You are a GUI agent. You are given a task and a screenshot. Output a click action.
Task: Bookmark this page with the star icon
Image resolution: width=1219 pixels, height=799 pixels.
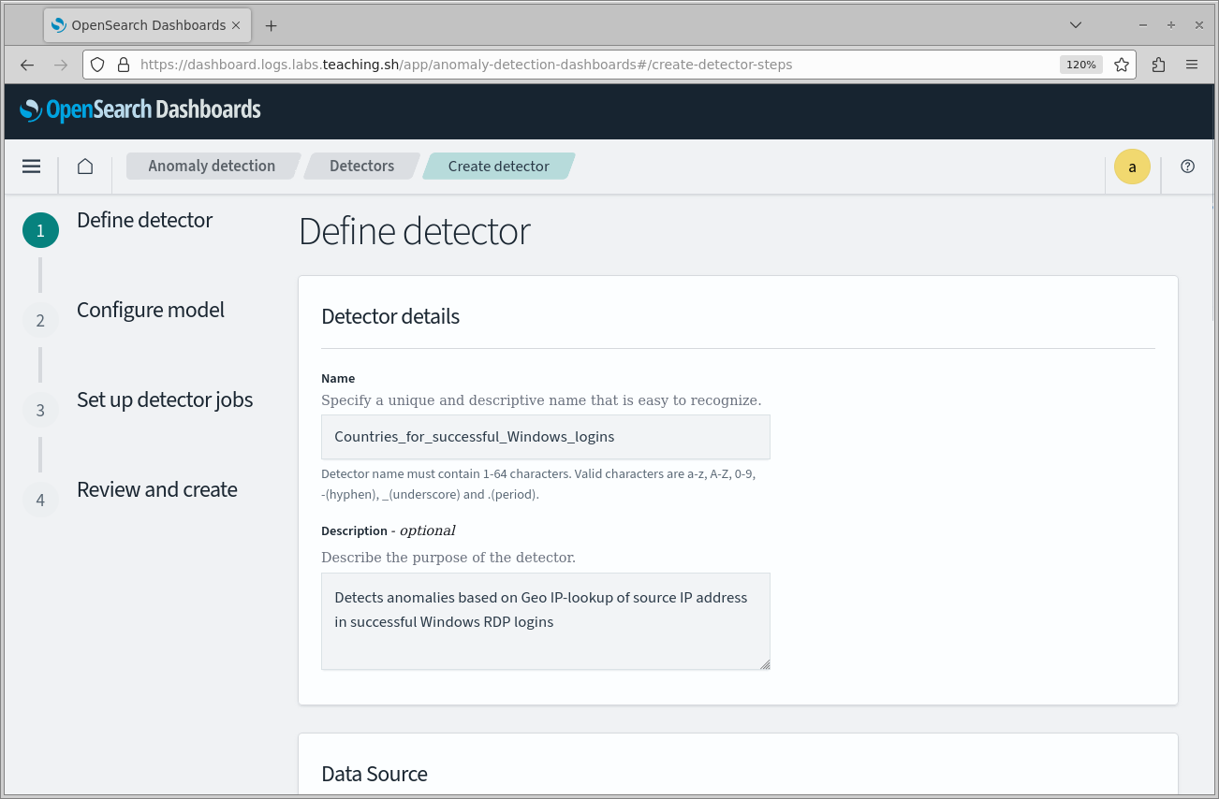click(1121, 65)
